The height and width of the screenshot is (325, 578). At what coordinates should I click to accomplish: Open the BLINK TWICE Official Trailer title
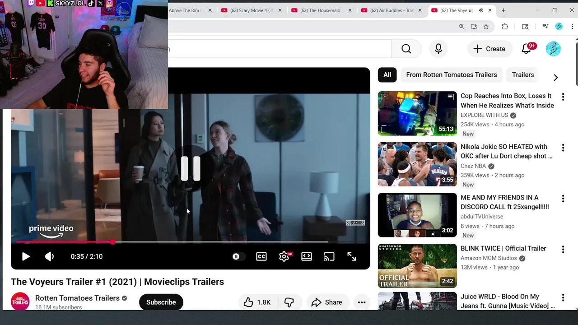tap(503, 248)
